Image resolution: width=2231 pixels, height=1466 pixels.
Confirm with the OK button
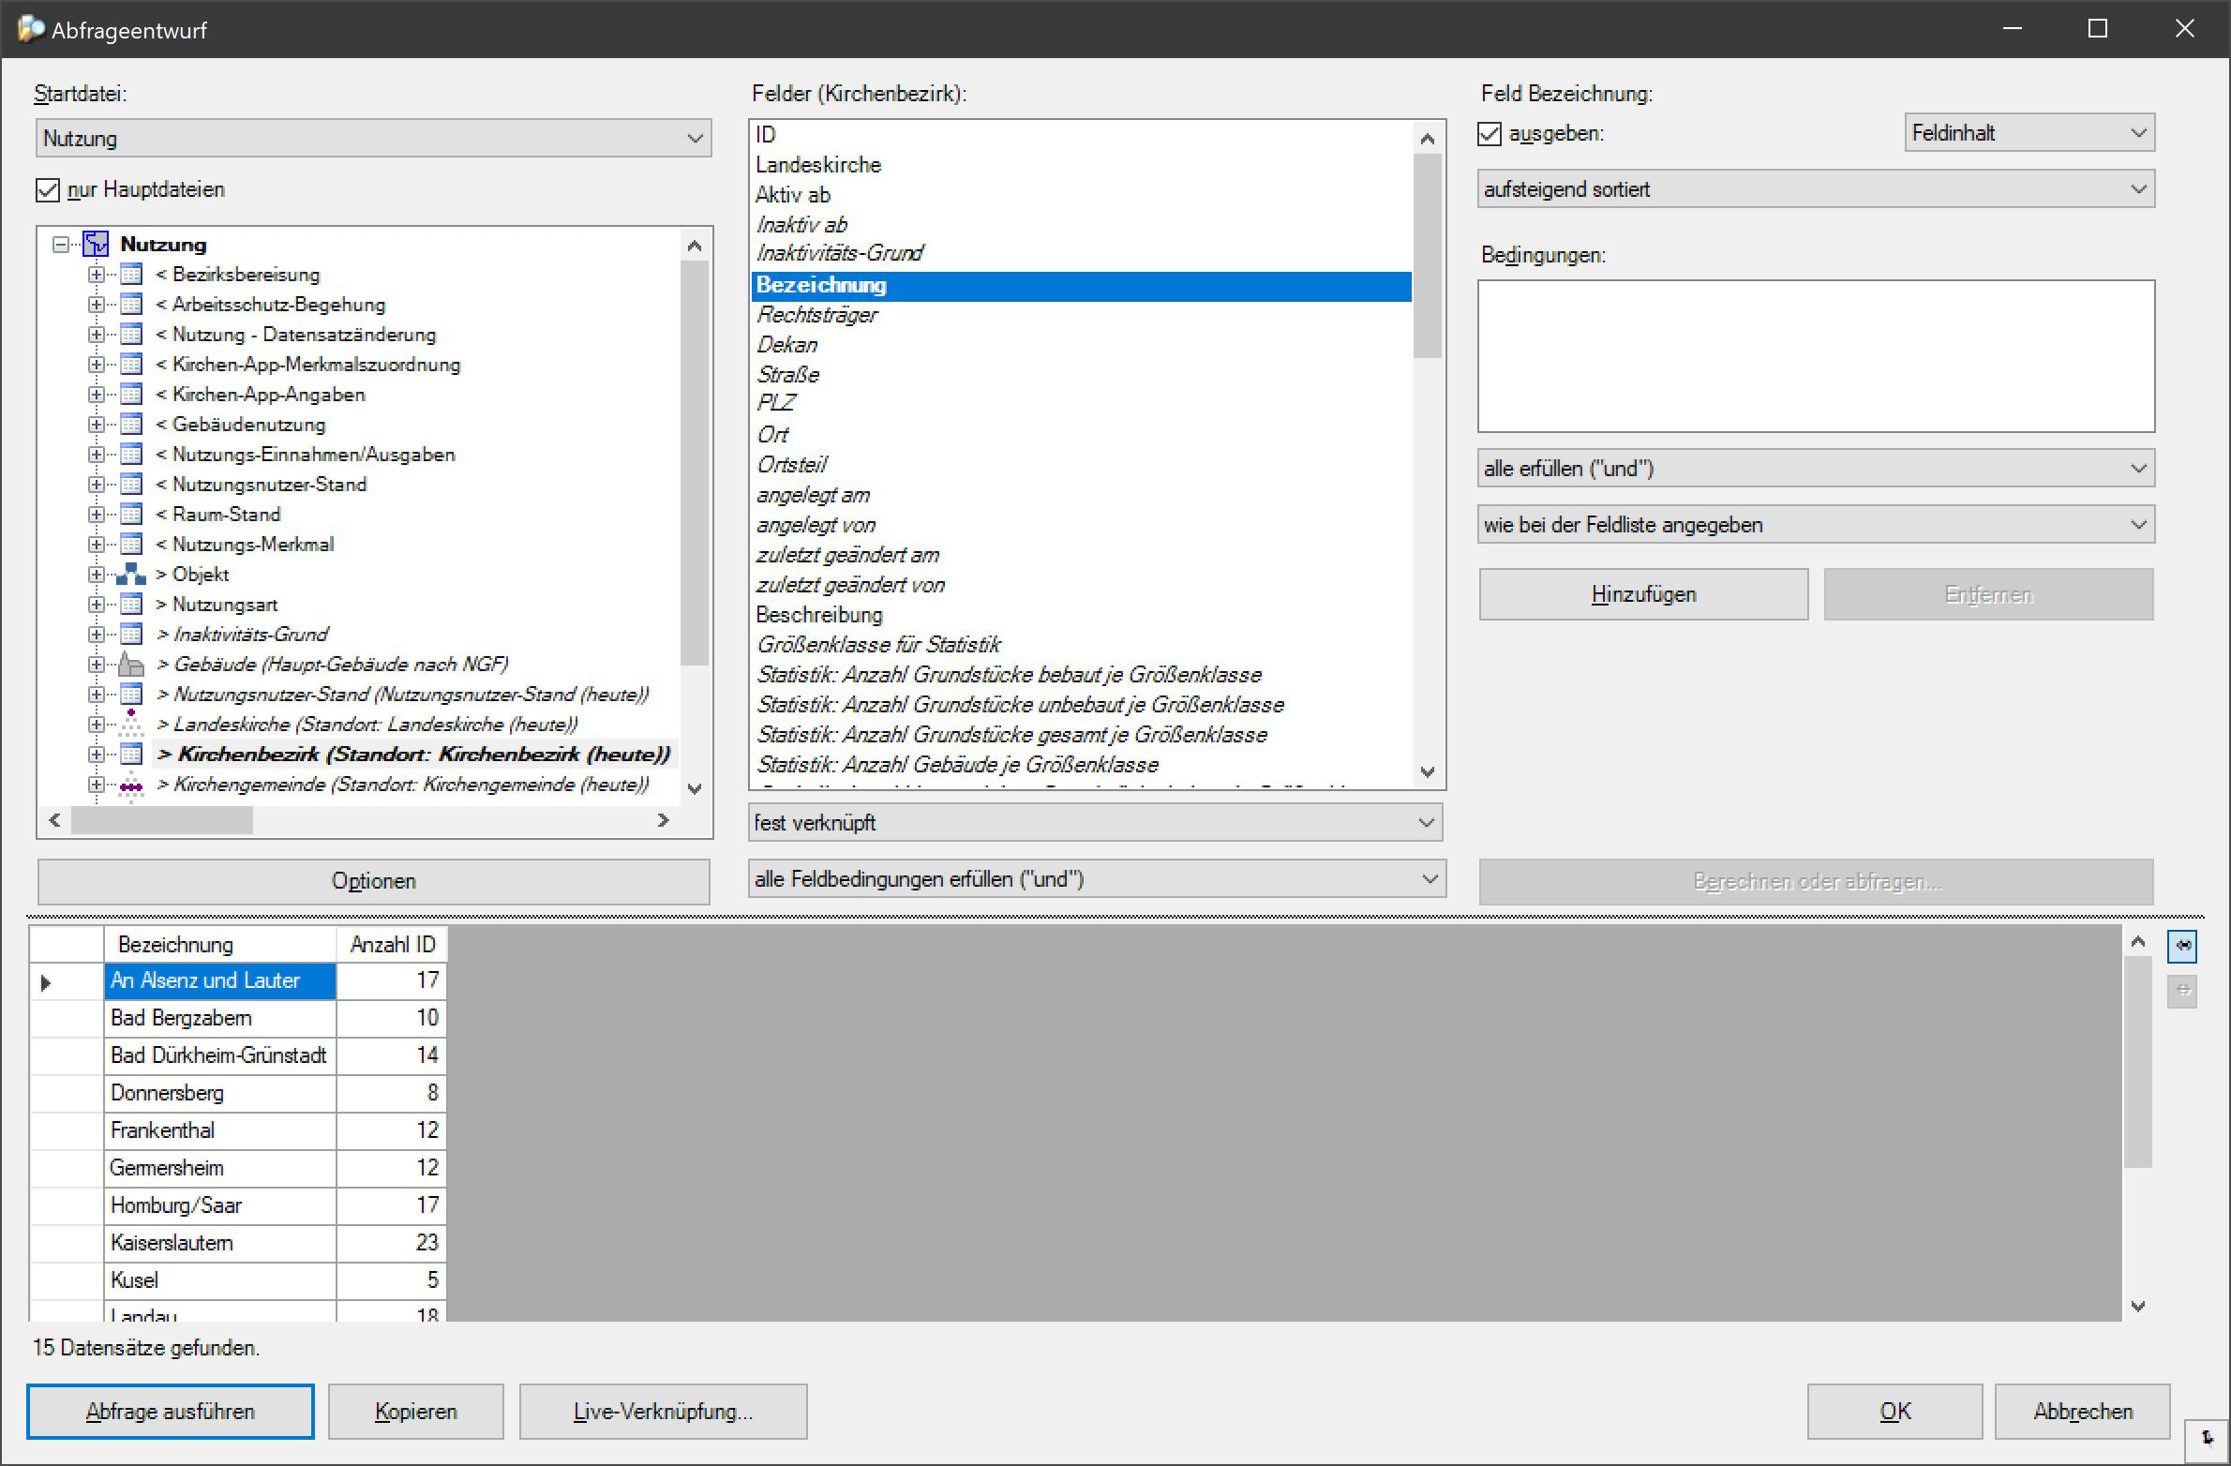(x=1894, y=1412)
